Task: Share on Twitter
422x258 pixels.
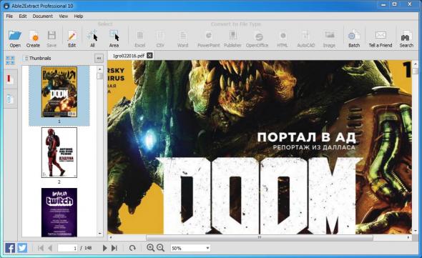Action: tap(23, 248)
